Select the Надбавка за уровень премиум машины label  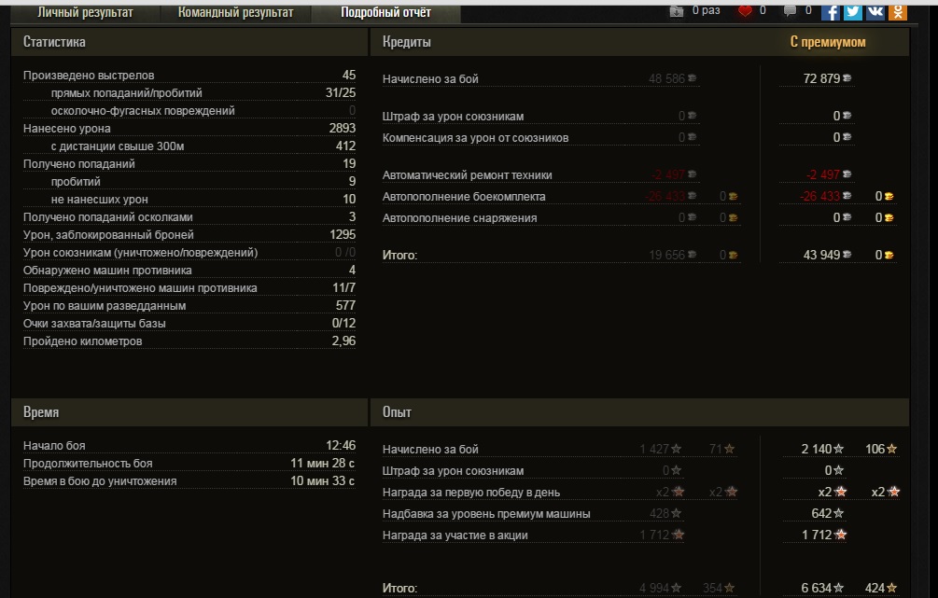486,514
